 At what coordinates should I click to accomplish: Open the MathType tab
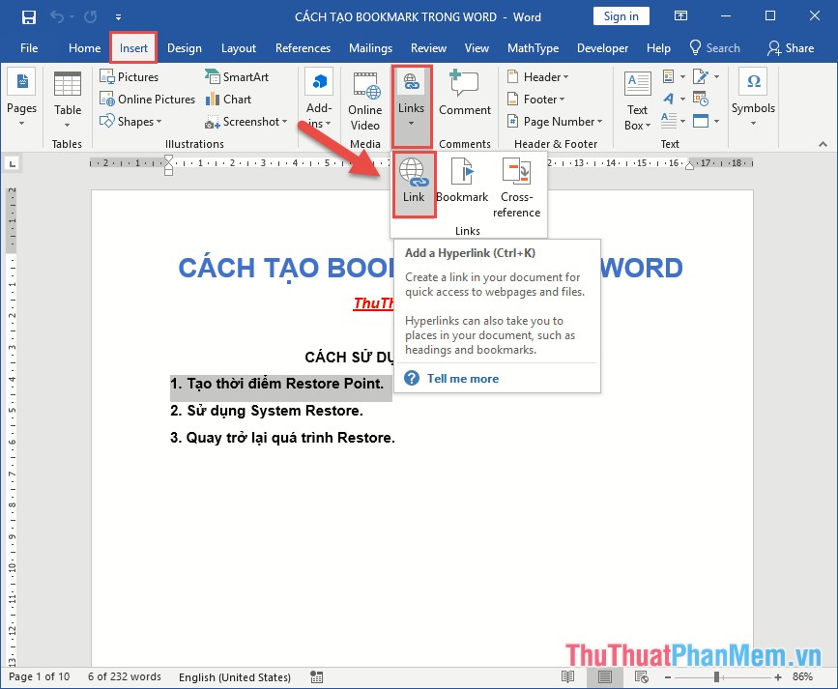pos(533,47)
